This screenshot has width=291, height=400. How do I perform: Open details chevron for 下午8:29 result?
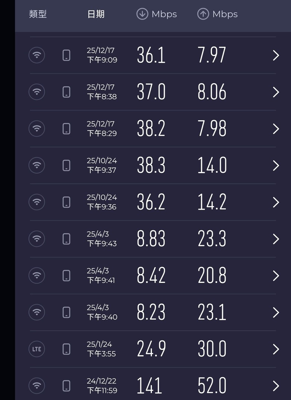pos(276,129)
